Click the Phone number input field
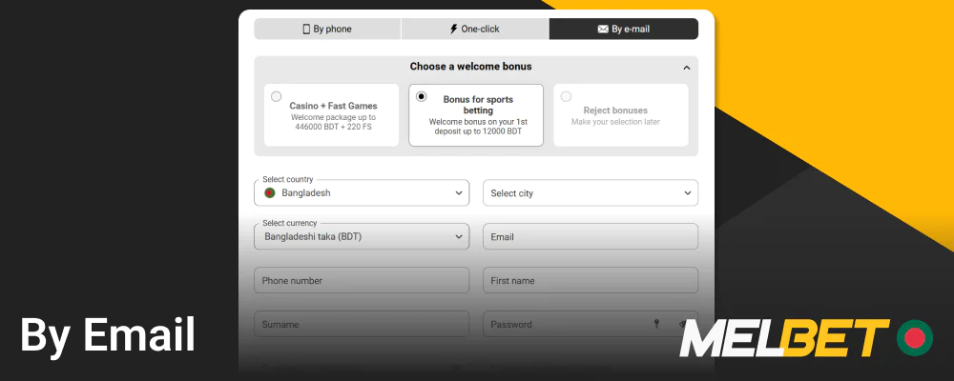954x381 pixels. click(362, 280)
